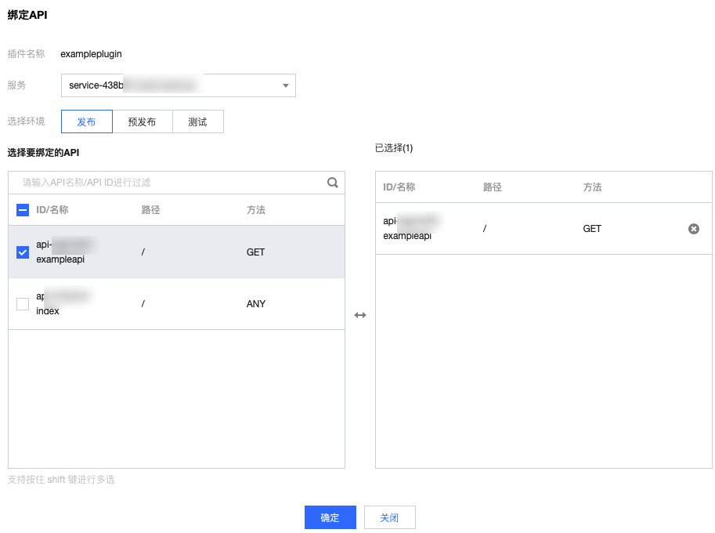This screenshot has height=533, width=715.
Task: Focus the API name/ID filter input
Action: pos(168,183)
